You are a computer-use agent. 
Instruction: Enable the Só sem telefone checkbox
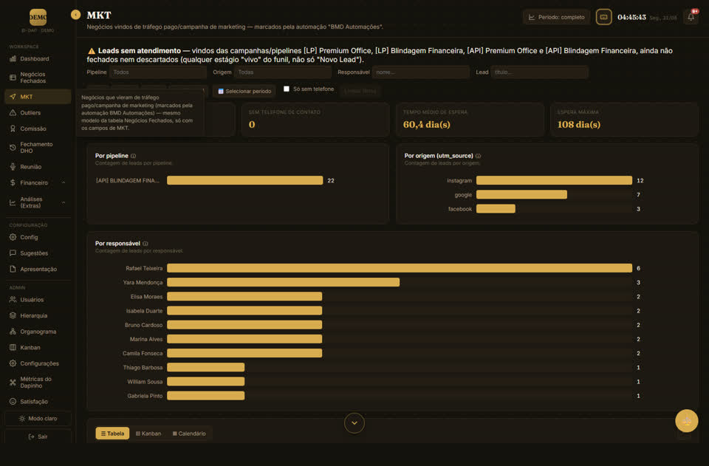point(287,89)
